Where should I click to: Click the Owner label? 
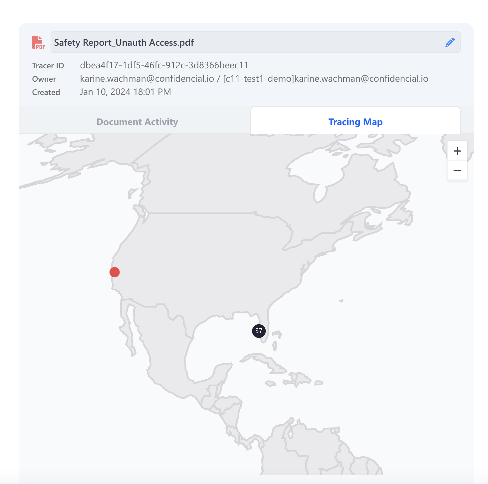[44, 79]
